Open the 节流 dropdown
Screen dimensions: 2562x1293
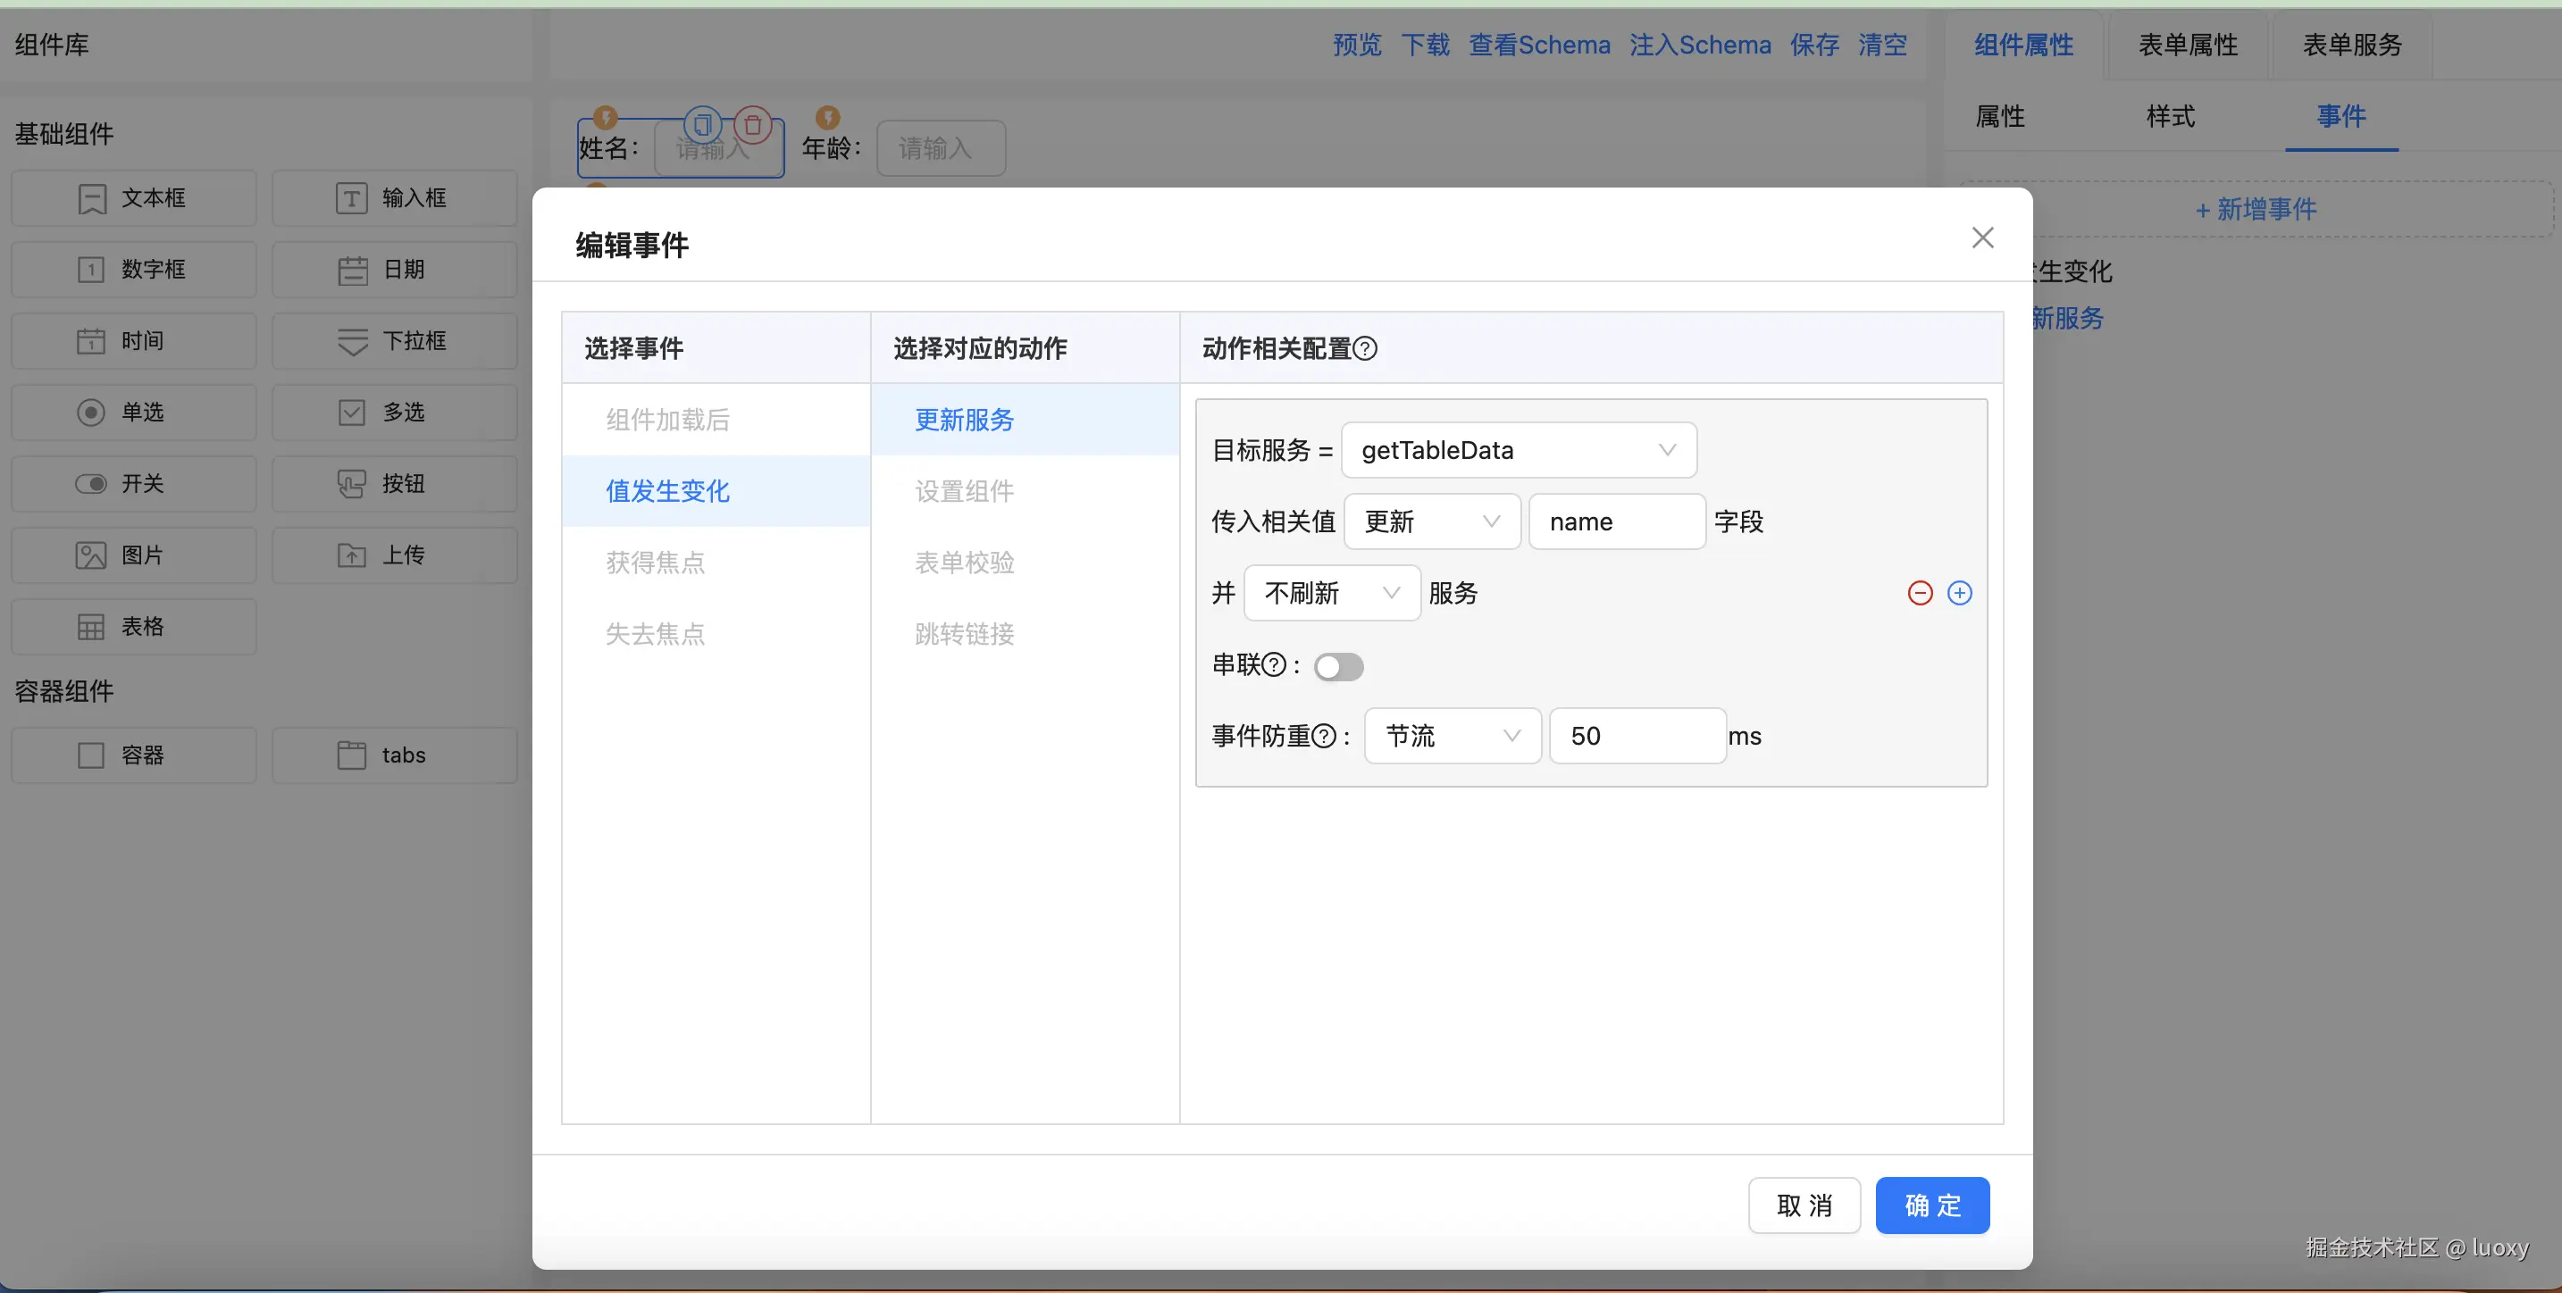click(x=1452, y=737)
